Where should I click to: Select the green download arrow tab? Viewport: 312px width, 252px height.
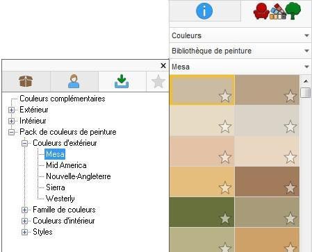122,81
